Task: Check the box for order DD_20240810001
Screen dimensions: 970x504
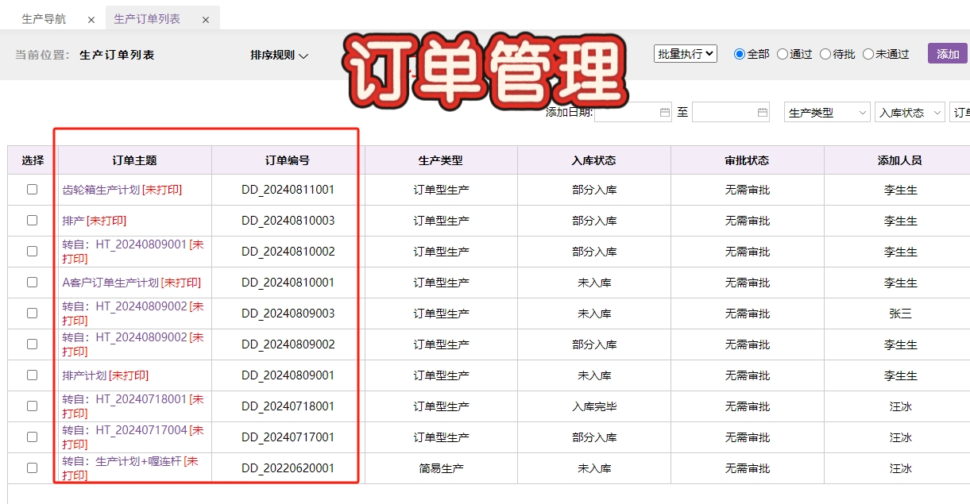Action: [33, 283]
